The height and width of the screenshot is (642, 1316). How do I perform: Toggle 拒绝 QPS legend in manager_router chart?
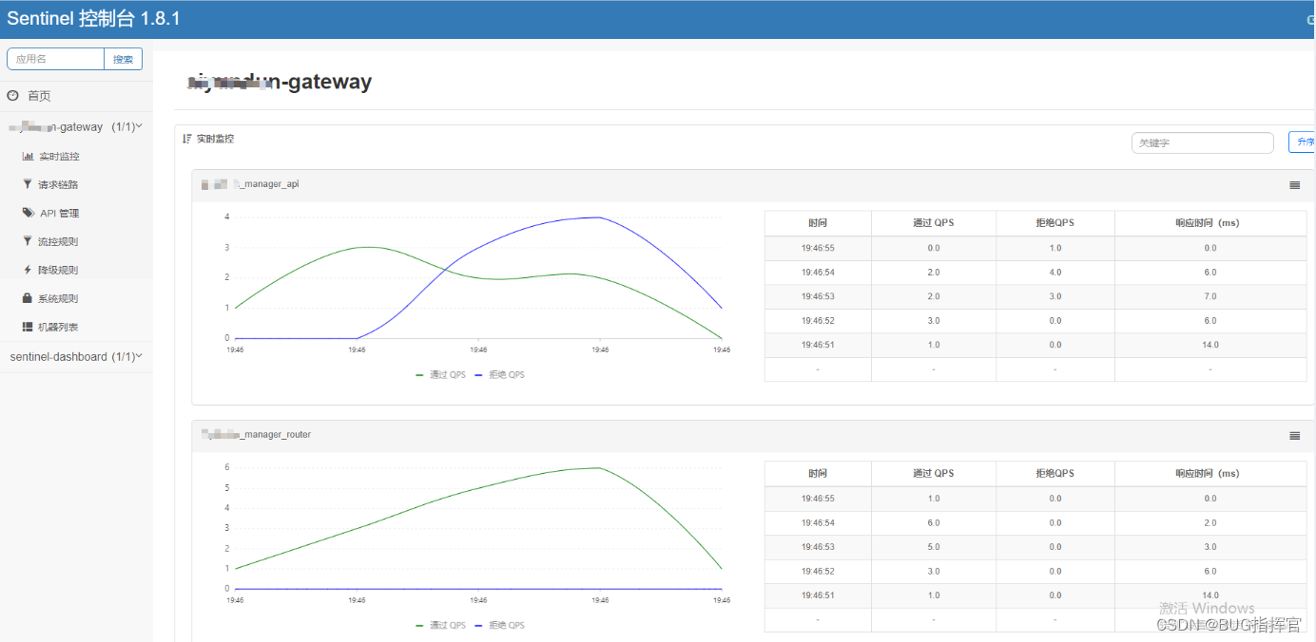tap(500, 626)
